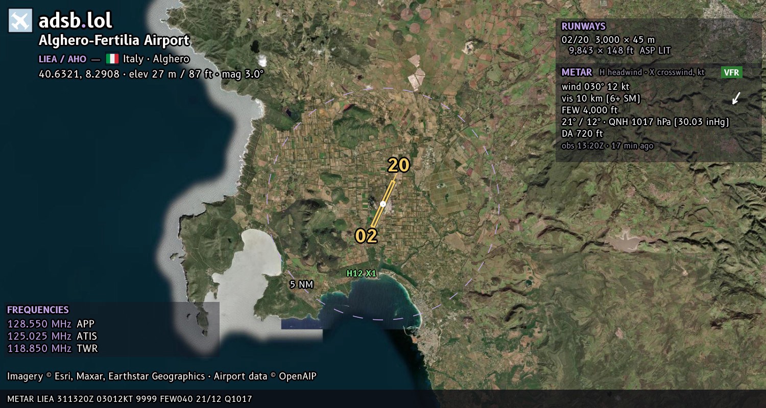The height and width of the screenshot is (408, 766).
Task: Click the H12 X1 wind component label
Action: point(361,273)
